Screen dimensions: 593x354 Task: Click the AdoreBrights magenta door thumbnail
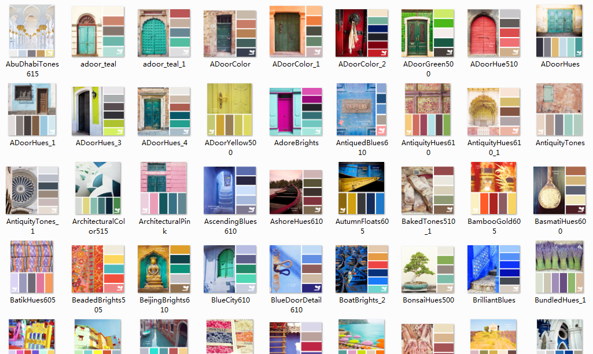tap(296, 112)
